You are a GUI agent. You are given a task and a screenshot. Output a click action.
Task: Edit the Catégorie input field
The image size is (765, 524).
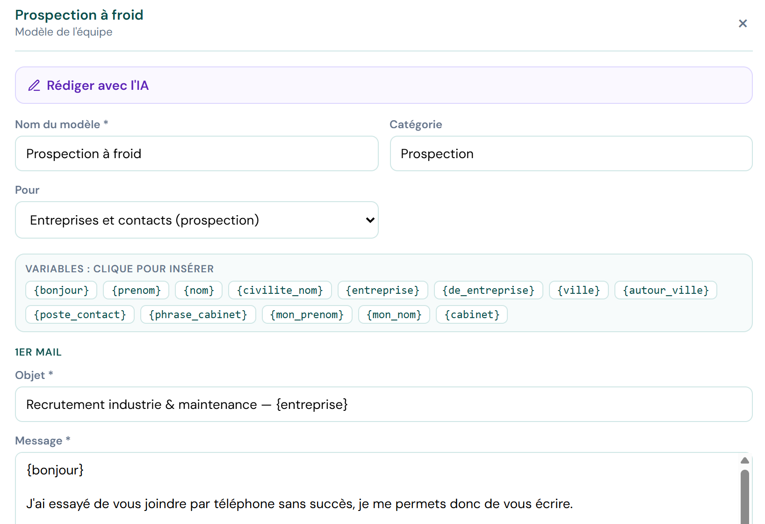tap(571, 153)
